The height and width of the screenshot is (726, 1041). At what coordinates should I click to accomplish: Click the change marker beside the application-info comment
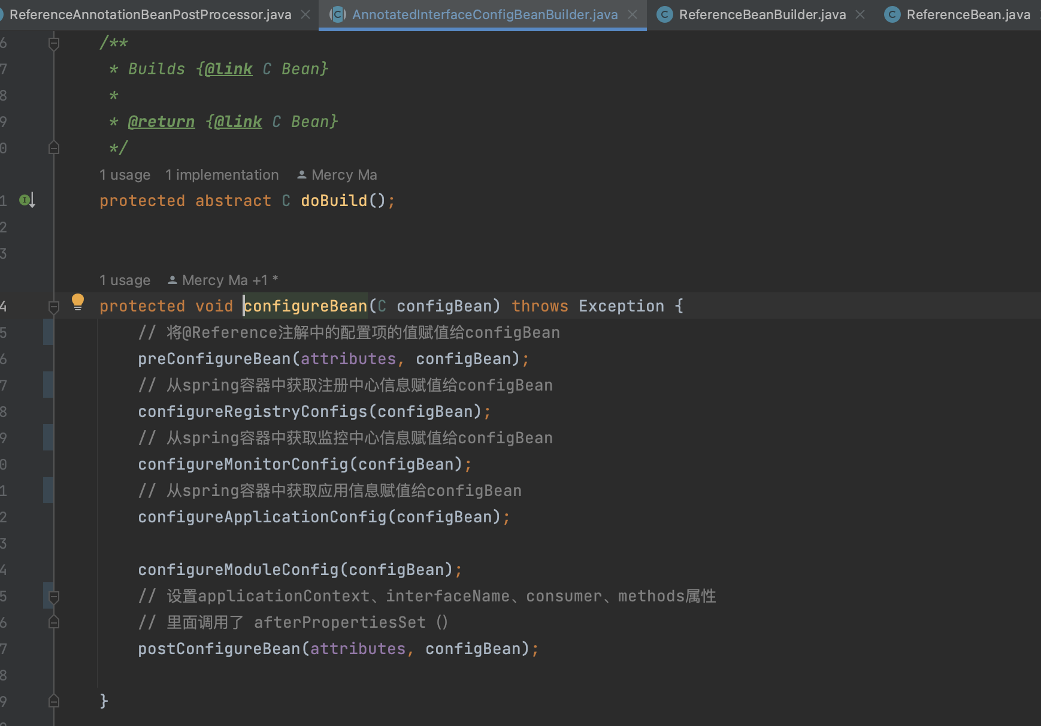[48, 491]
